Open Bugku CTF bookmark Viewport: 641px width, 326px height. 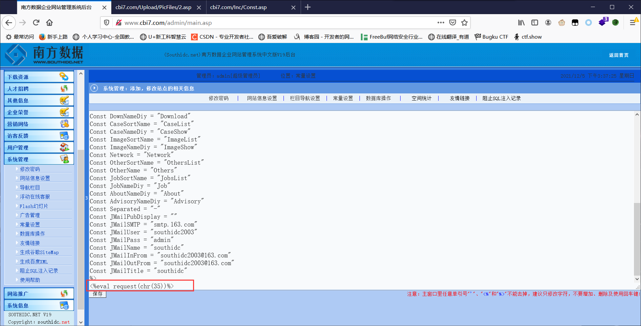[491, 37]
